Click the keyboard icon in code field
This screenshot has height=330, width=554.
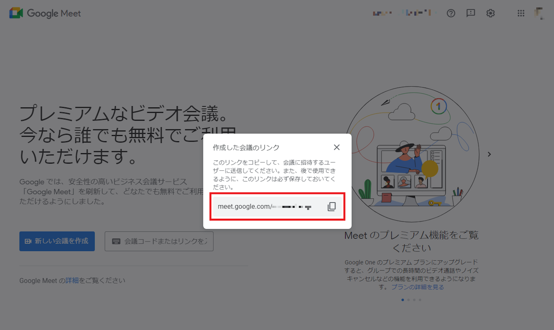click(116, 241)
